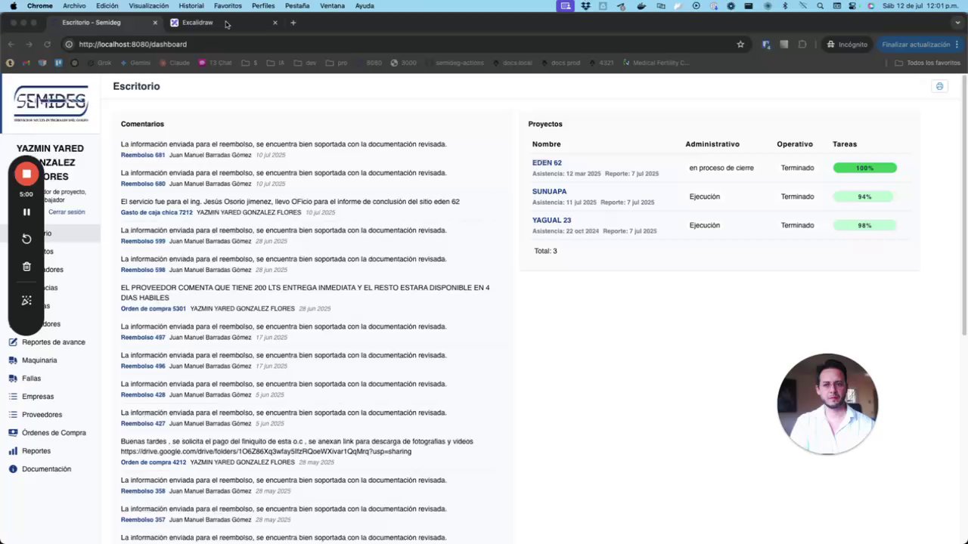Click the date and time in the menu bar

920,6
